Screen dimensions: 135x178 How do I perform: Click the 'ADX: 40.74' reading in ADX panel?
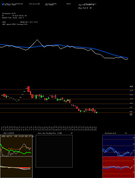[x=7, y=136]
